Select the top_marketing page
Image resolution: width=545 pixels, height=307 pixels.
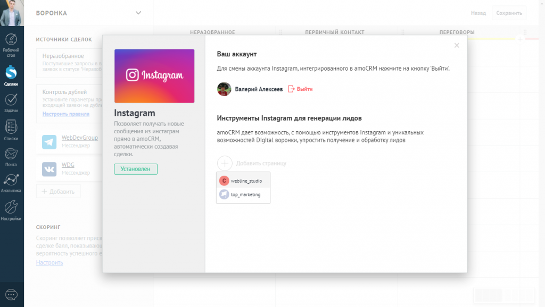tap(243, 194)
